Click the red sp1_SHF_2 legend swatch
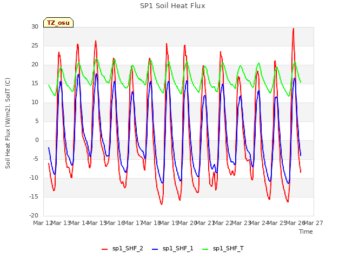The image size is (346, 259). click(x=104, y=249)
